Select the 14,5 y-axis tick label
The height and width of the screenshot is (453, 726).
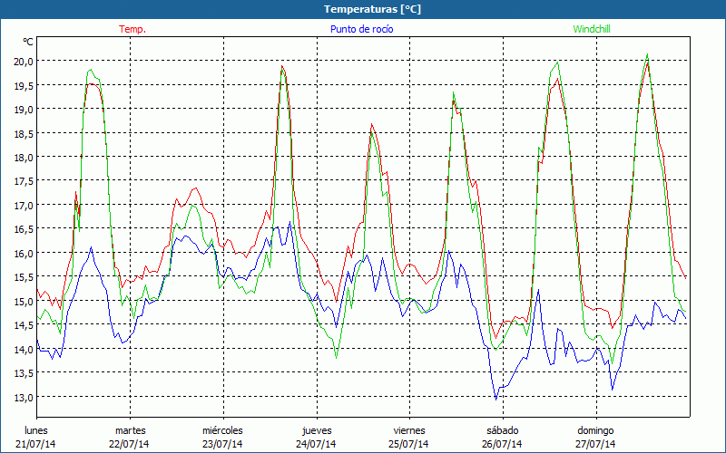(22, 325)
